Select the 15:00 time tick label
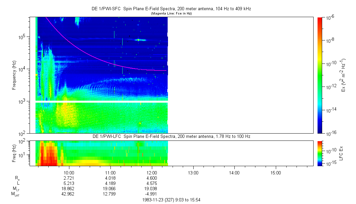Screen dimensions: 356x204 pos(275,172)
